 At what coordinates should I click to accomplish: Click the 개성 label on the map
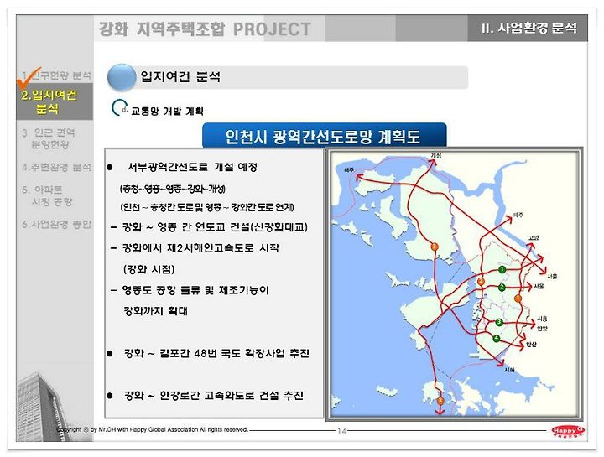tap(436, 155)
